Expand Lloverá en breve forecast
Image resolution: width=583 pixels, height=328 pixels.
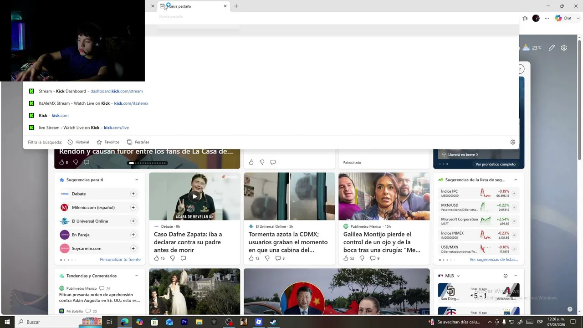pyautogui.click(x=460, y=154)
